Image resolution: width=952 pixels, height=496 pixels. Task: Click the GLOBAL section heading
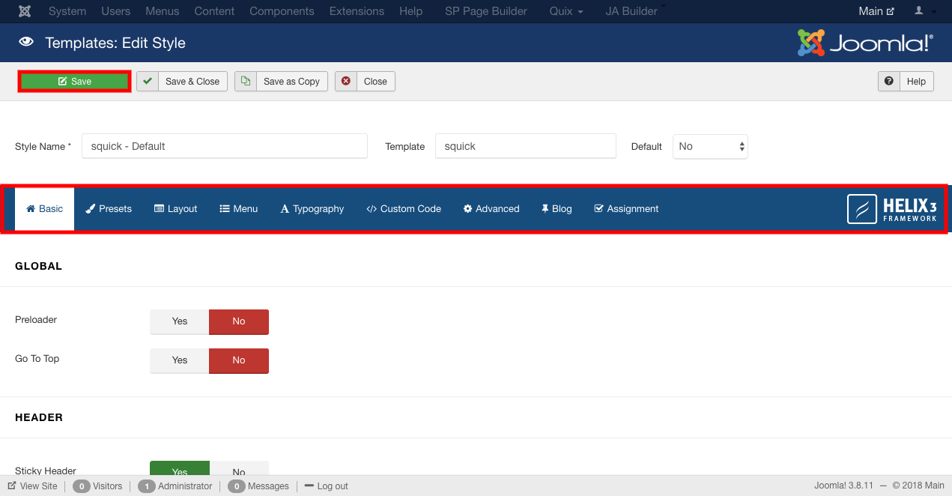tap(39, 266)
